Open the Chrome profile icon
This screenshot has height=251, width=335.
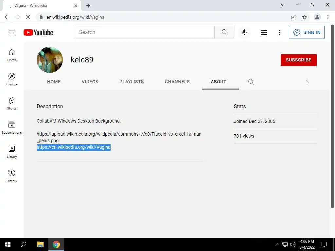(317, 17)
